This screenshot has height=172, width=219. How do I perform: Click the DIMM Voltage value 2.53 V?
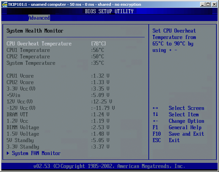[x=100, y=128]
